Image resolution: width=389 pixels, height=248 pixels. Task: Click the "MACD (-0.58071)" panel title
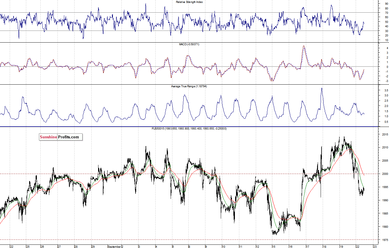pyautogui.click(x=189, y=44)
